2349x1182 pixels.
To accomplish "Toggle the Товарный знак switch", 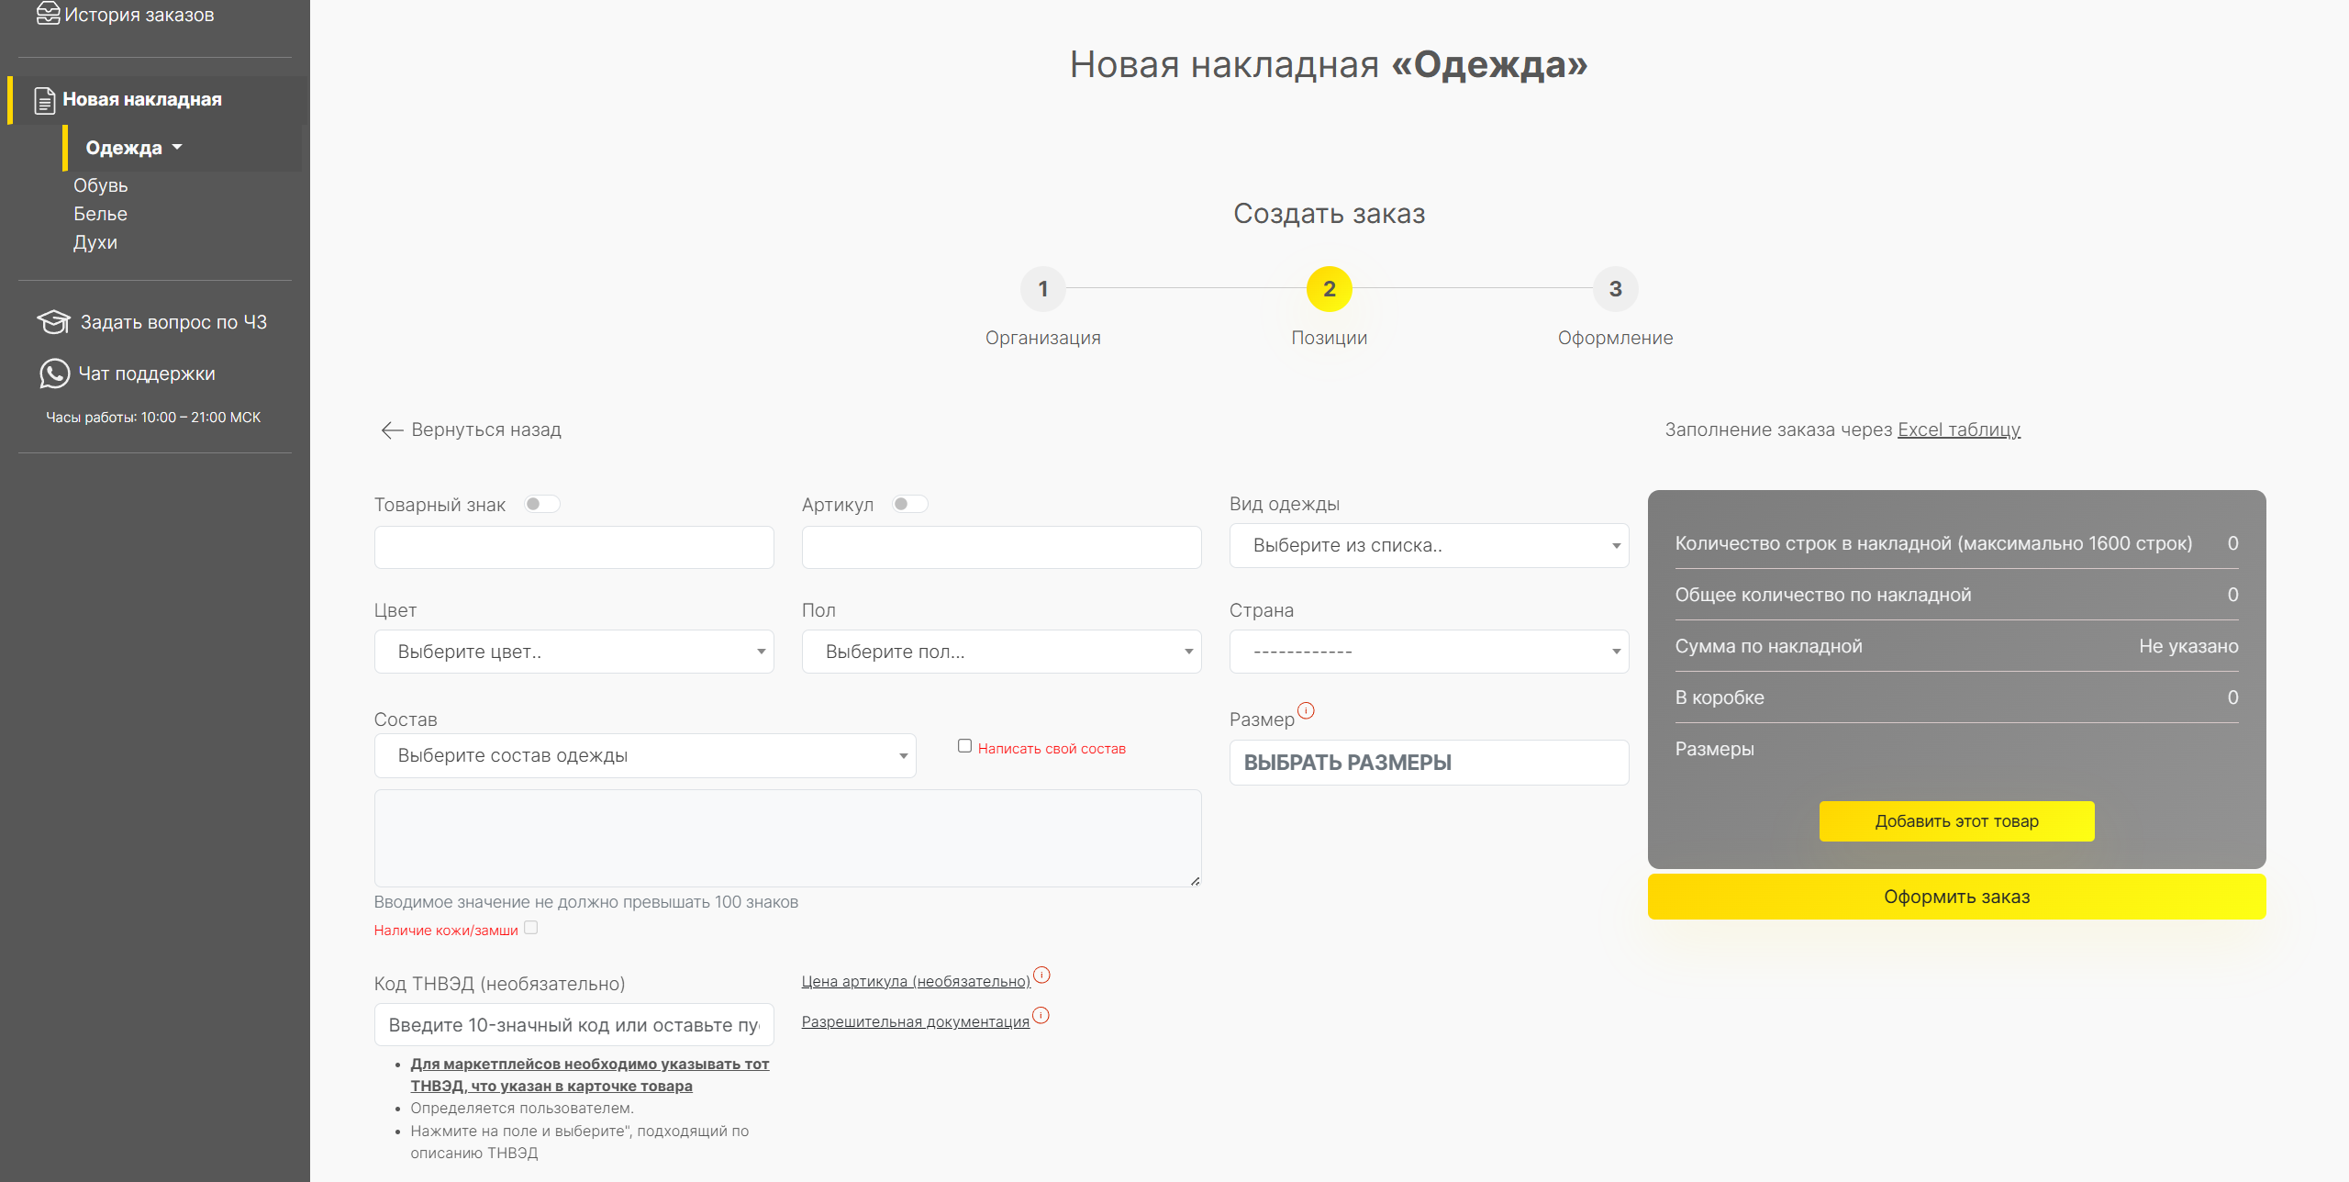I will tap(541, 504).
